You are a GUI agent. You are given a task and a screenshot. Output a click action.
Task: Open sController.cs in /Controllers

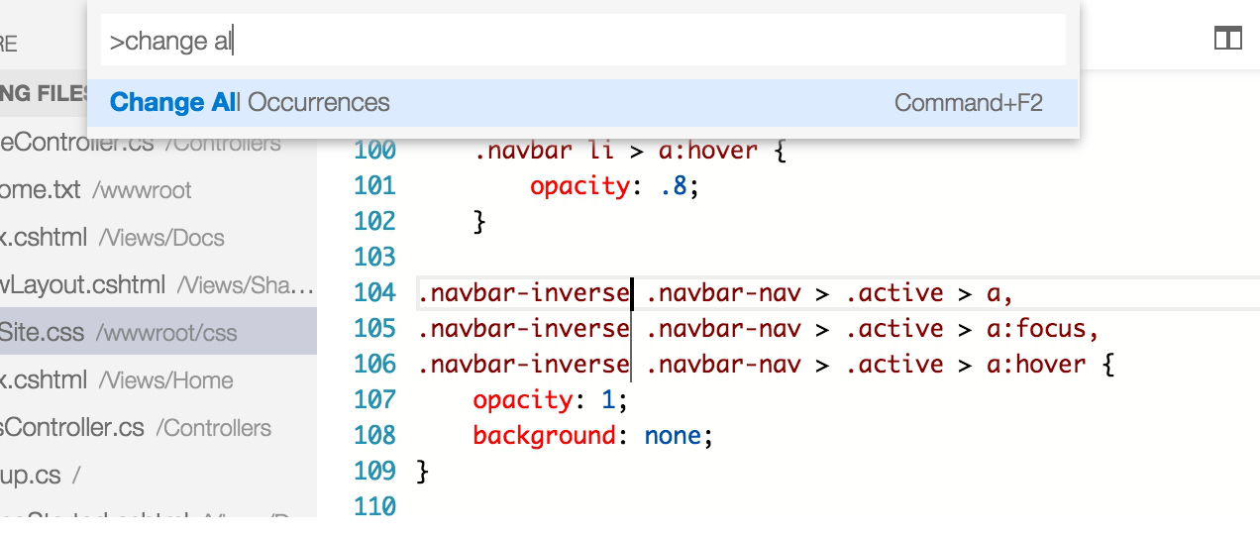tap(158, 428)
